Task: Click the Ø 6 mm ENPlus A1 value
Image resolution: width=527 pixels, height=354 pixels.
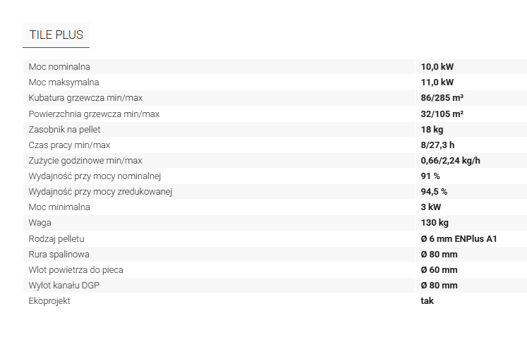Action: pyautogui.click(x=459, y=239)
